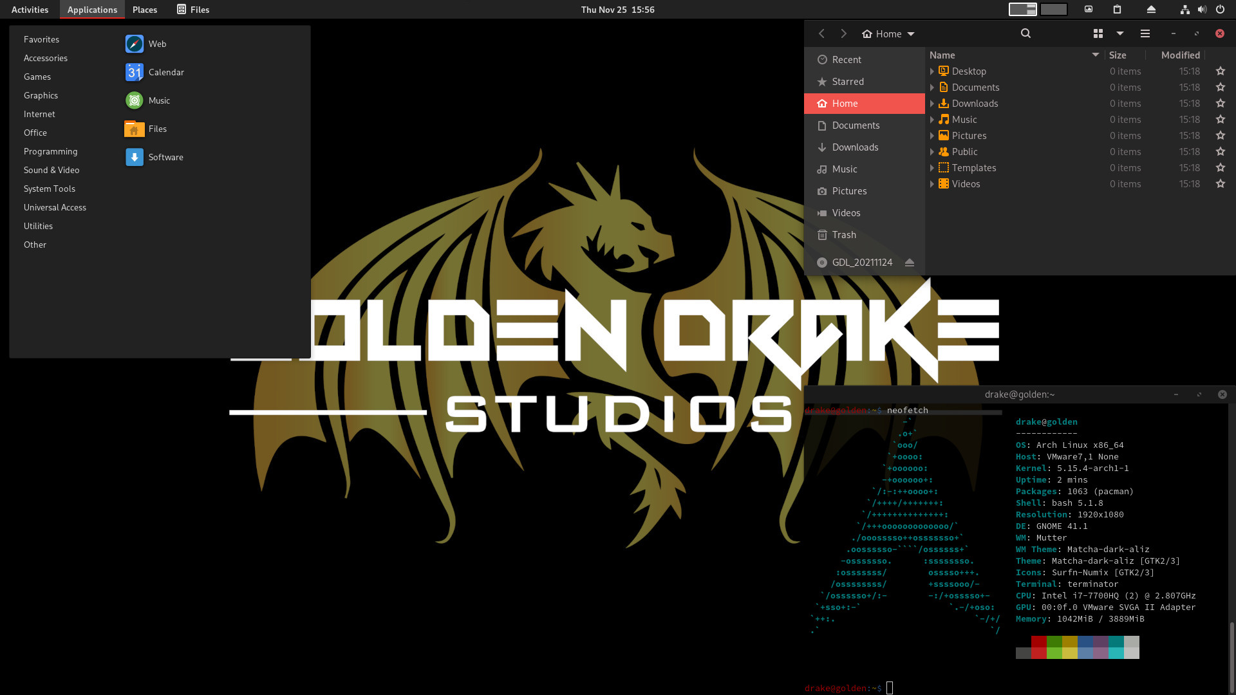
Task: Select the System Tools category
Action: pyautogui.click(x=50, y=189)
